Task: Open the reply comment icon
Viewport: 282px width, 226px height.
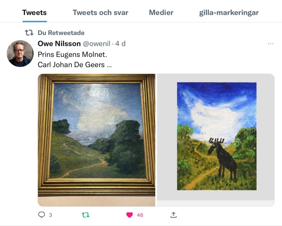Action: pos(42,215)
